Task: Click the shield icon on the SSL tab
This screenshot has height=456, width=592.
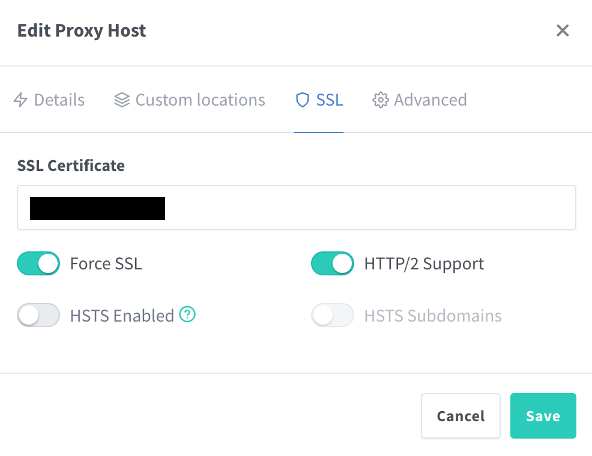Action: 303,100
